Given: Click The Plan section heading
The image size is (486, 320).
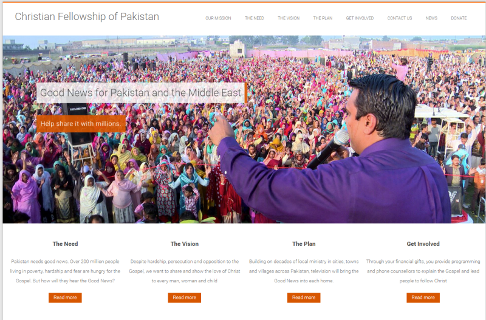Looking at the screenshot, I should (x=304, y=243).
